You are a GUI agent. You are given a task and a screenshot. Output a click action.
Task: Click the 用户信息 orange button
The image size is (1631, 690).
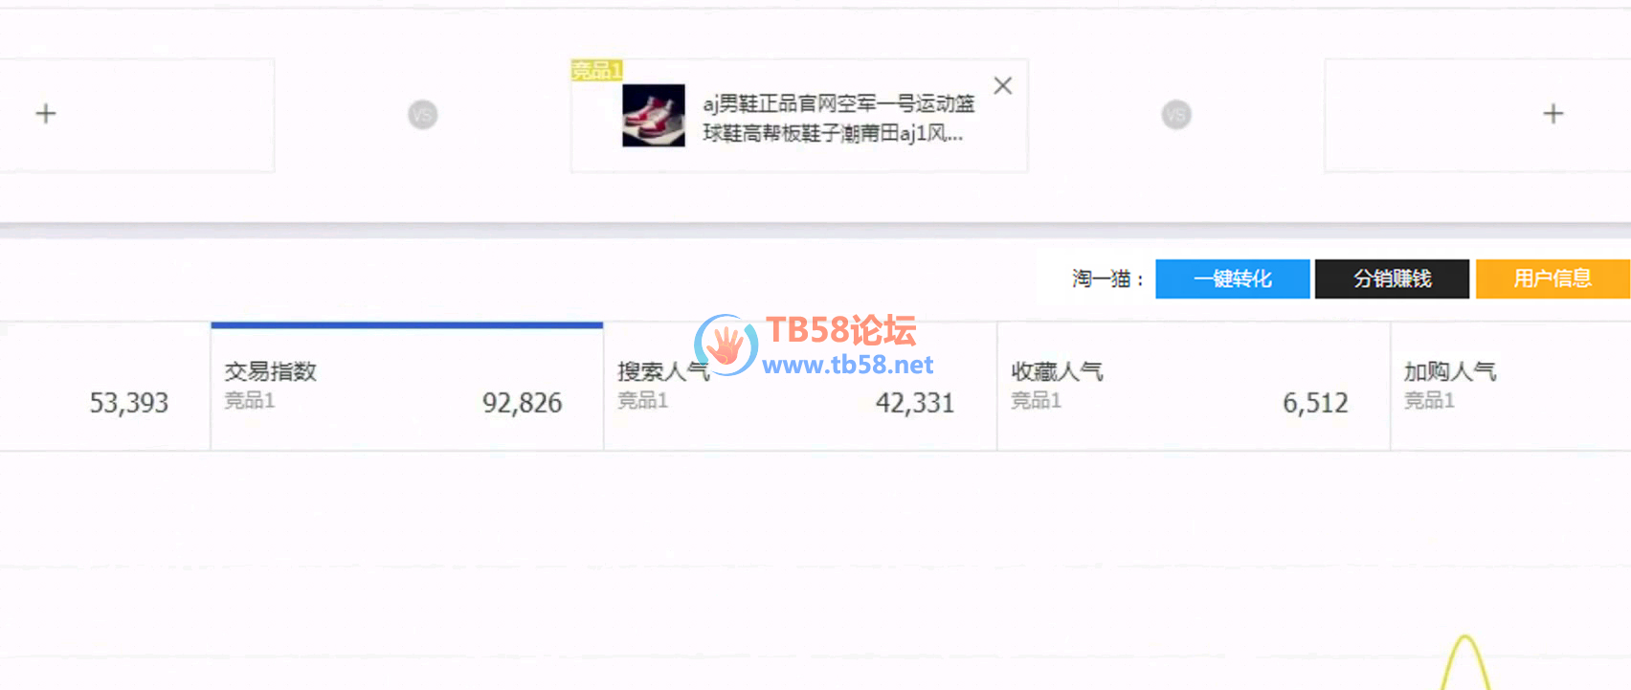(1553, 278)
